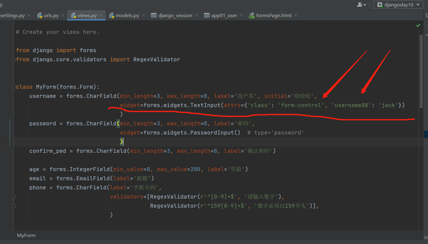Viewport: 428px width, 244px height.
Task: Click the phone variable name
Action: pyautogui.click(x=38, y=188)
